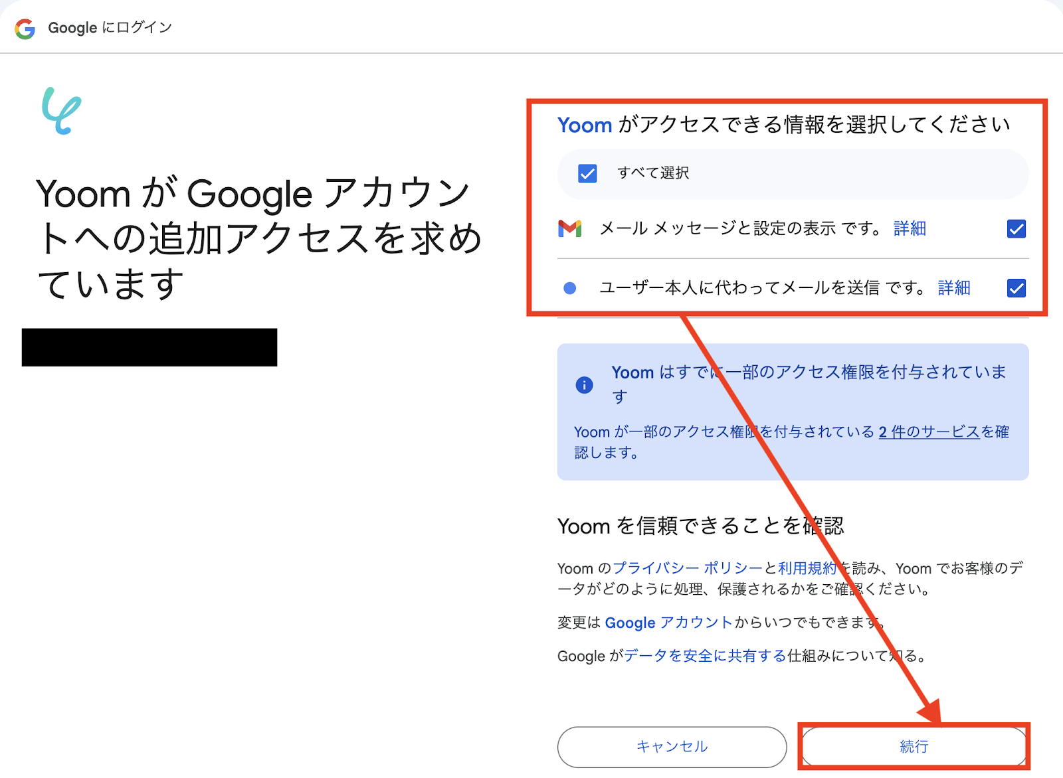Screen dimensions: 1063x778
Task: Click the info icon in the blue notice
Action: (584, 385)
